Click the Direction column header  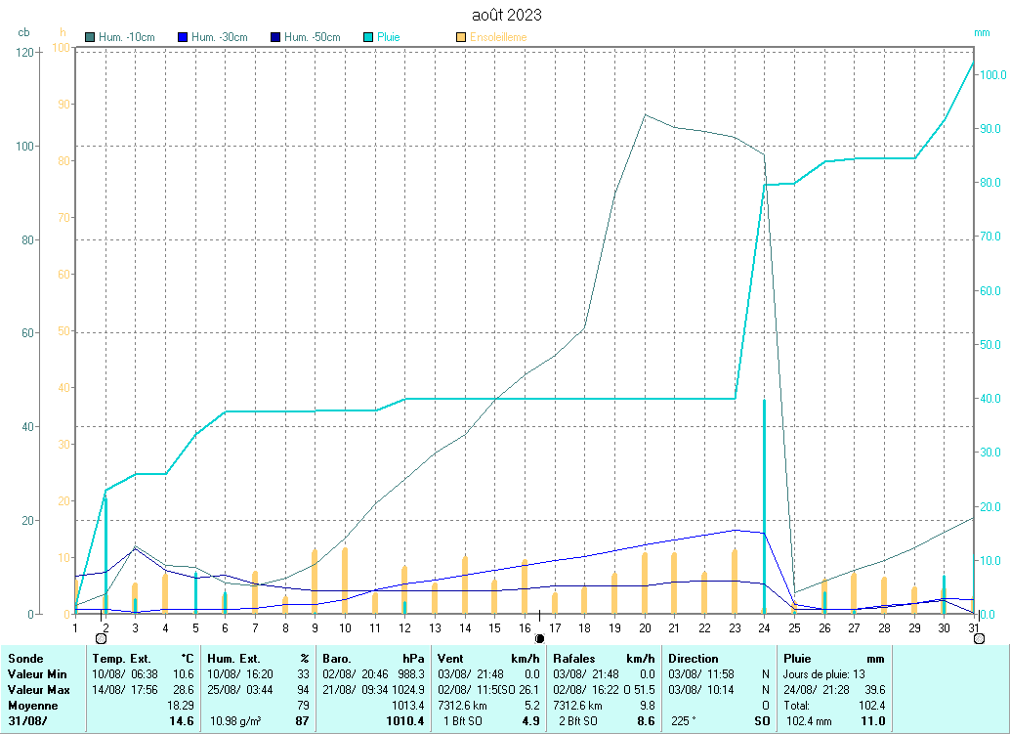(694, 659)
